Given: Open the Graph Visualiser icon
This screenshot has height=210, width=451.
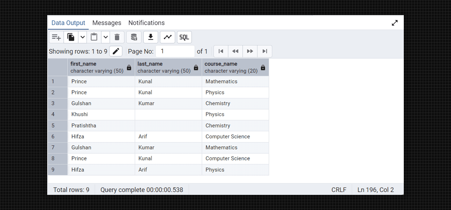Looking at the screenshot, I should click(168, 37).
